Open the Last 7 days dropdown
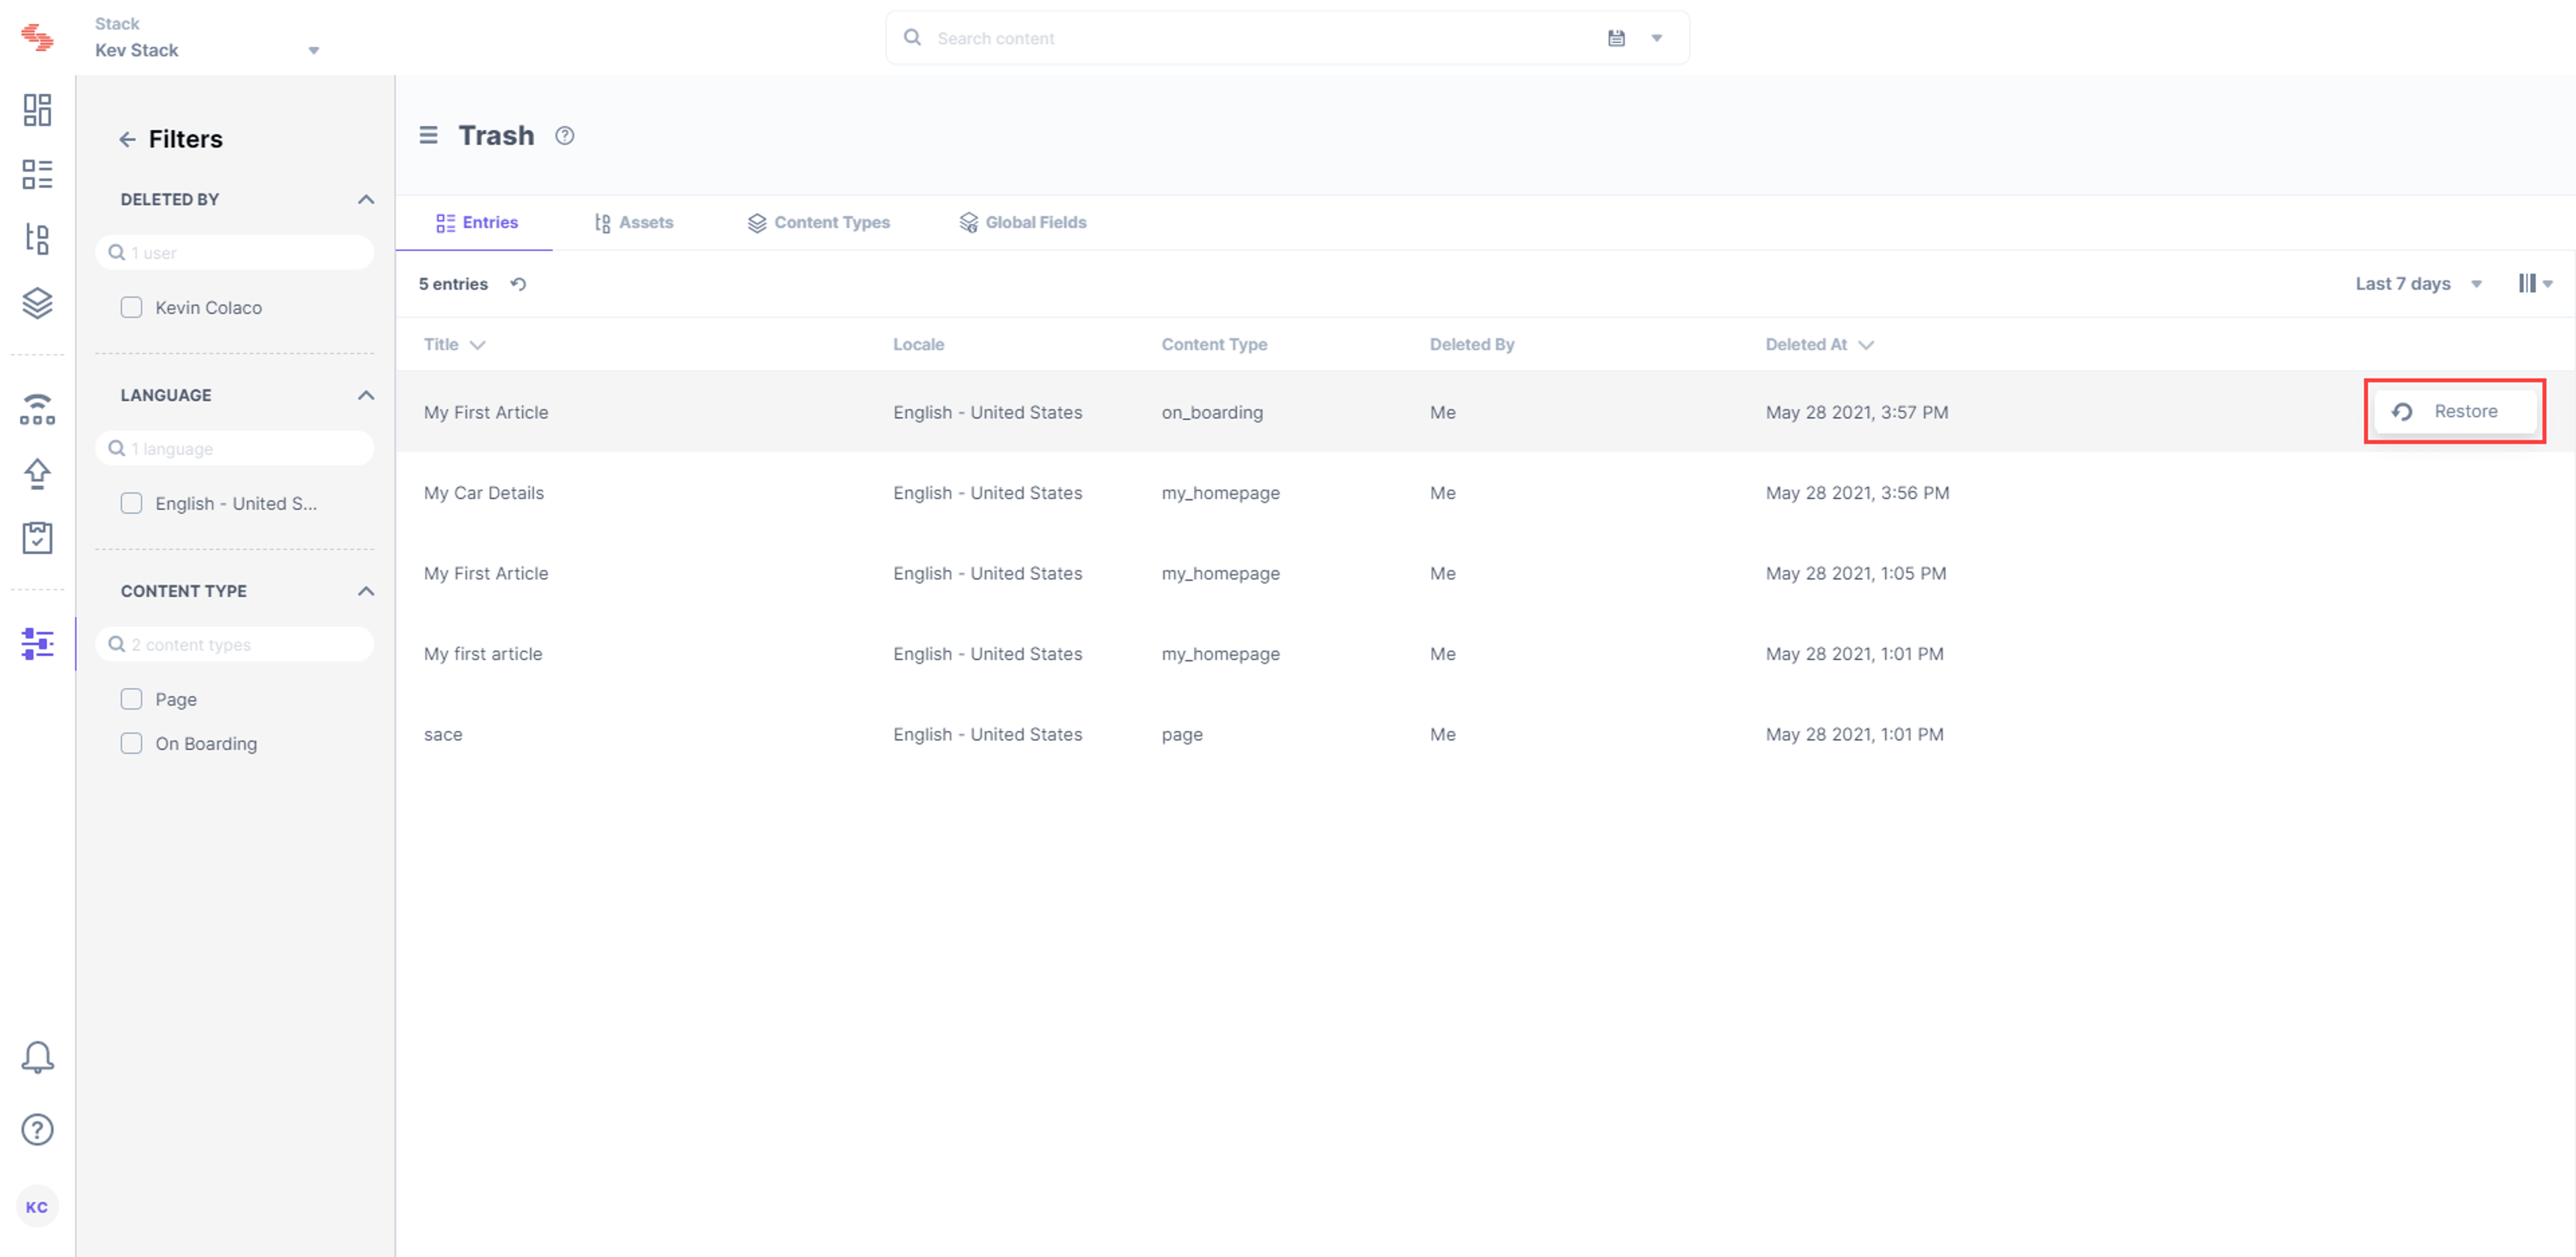 pos(2418,284)
